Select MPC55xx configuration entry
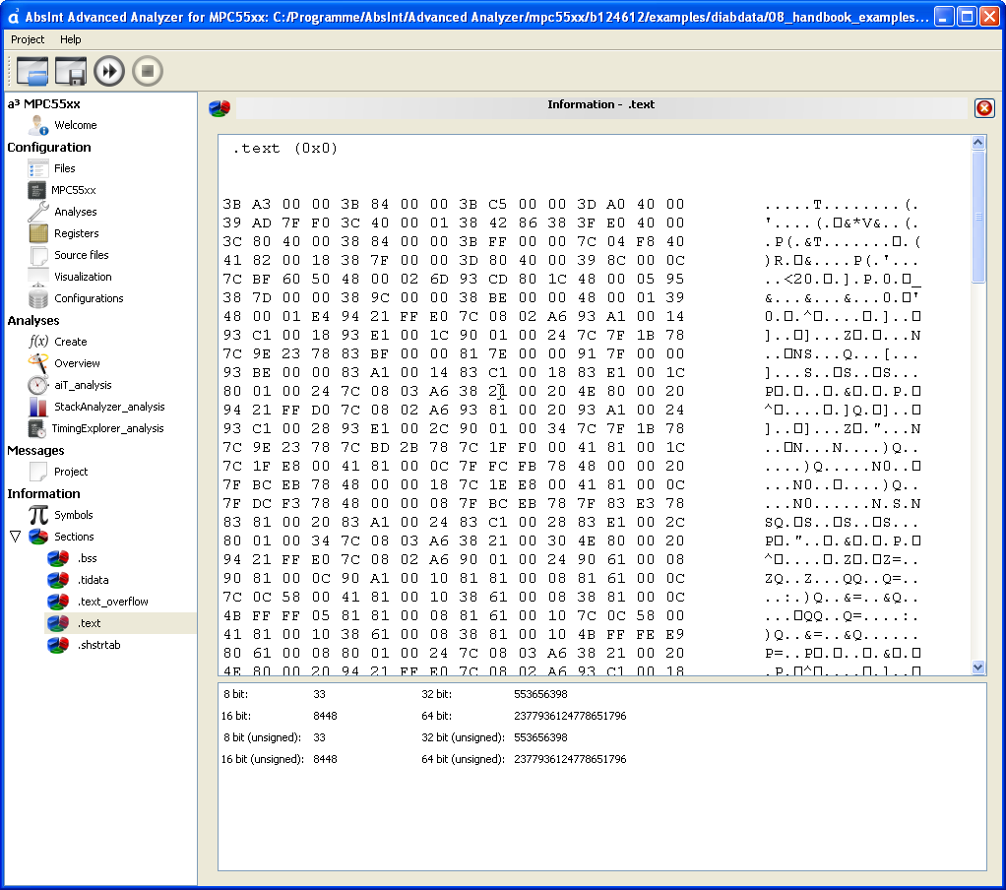The width and height of the screenshot is (1006, 890). point(73,190)
